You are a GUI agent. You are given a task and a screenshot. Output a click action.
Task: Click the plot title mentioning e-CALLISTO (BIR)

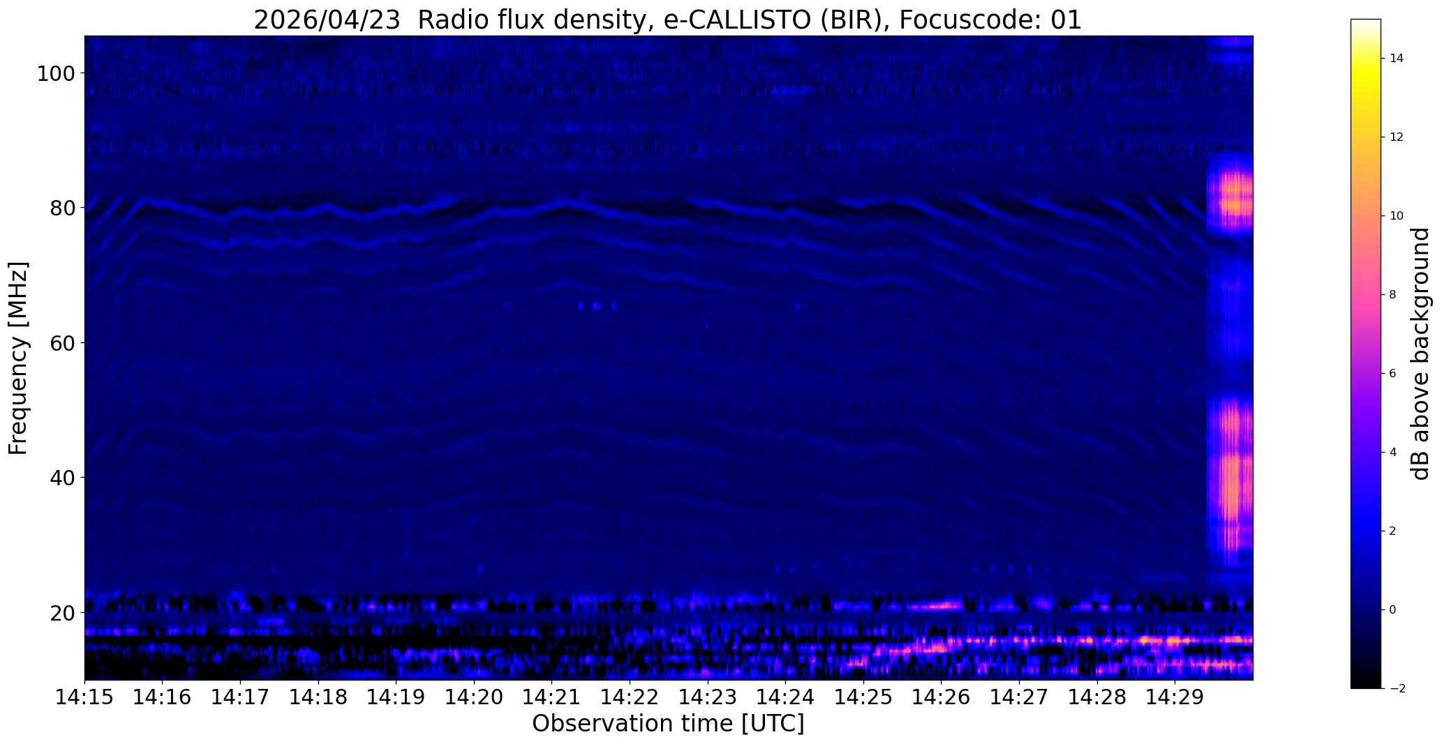(x=667, y=20)
